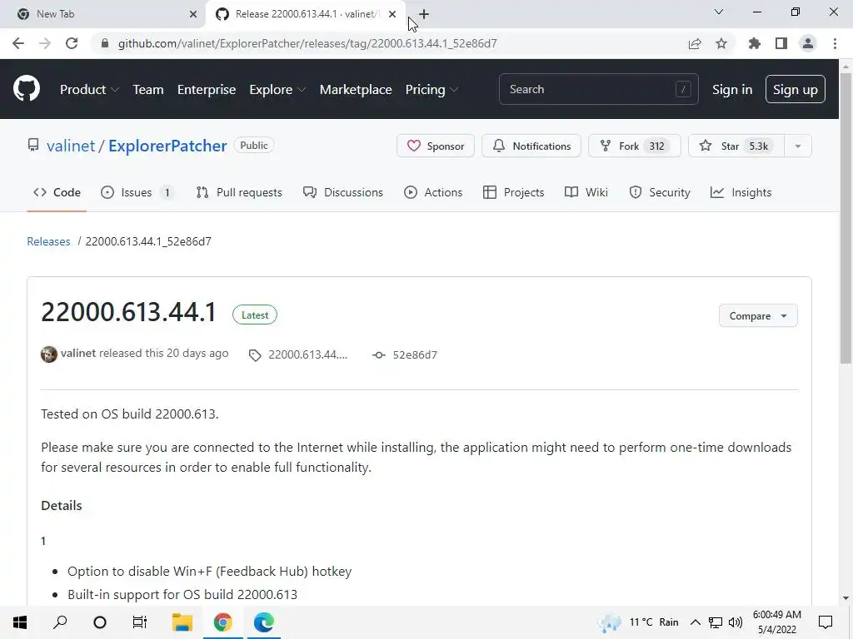Open network tray icon
This screenshot has width=853, height=639.
click(716, 622)
